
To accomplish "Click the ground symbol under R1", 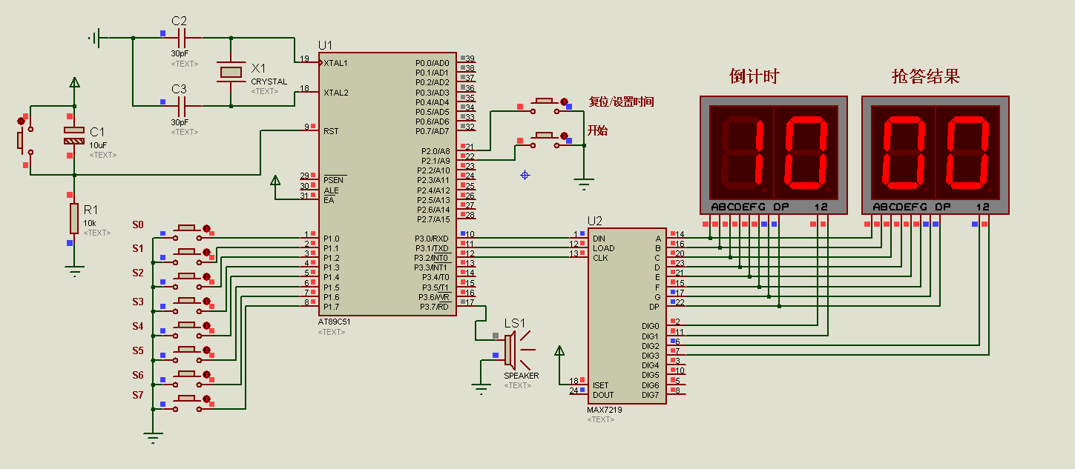I will (73, 271).
